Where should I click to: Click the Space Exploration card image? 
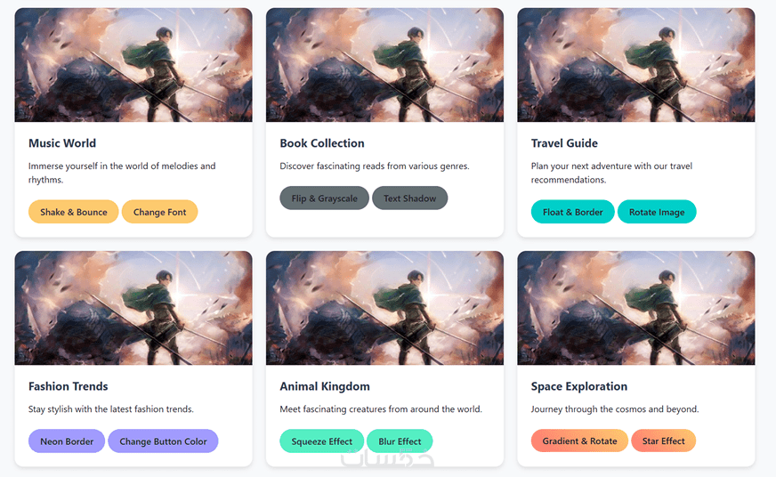[x=635, y=308]
